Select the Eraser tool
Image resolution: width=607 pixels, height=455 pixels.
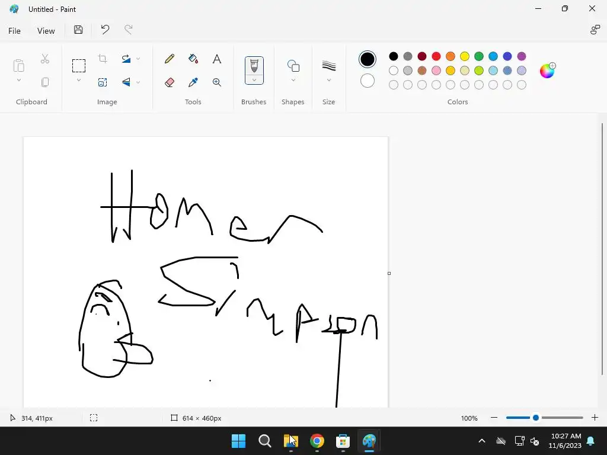click(x=169, y=82)
